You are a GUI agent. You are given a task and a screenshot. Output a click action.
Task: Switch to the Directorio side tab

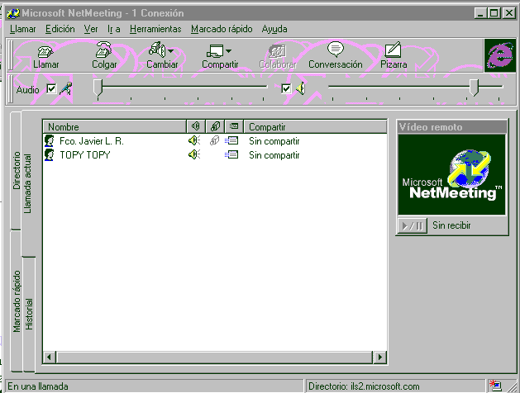pyautogui.click(x=17, y=170)
